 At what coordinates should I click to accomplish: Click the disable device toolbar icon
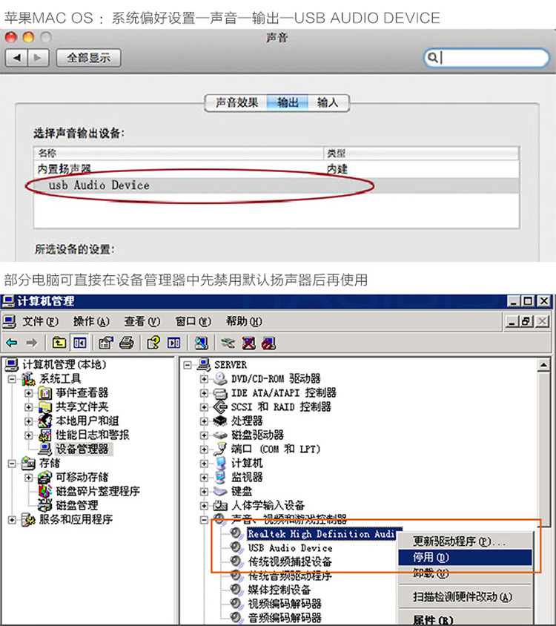click(x=268, y=343)
